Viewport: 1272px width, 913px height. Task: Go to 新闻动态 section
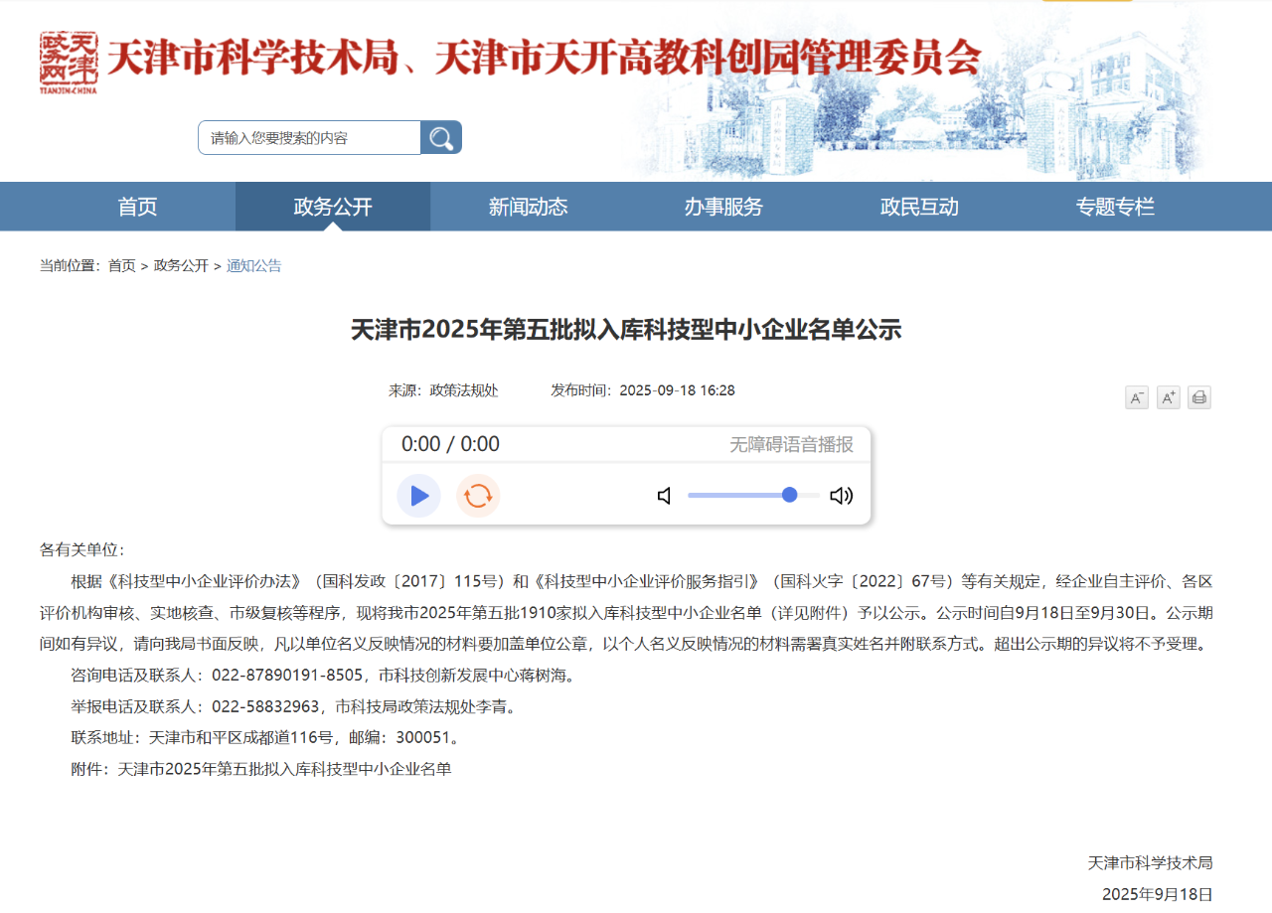click(528, 207)
